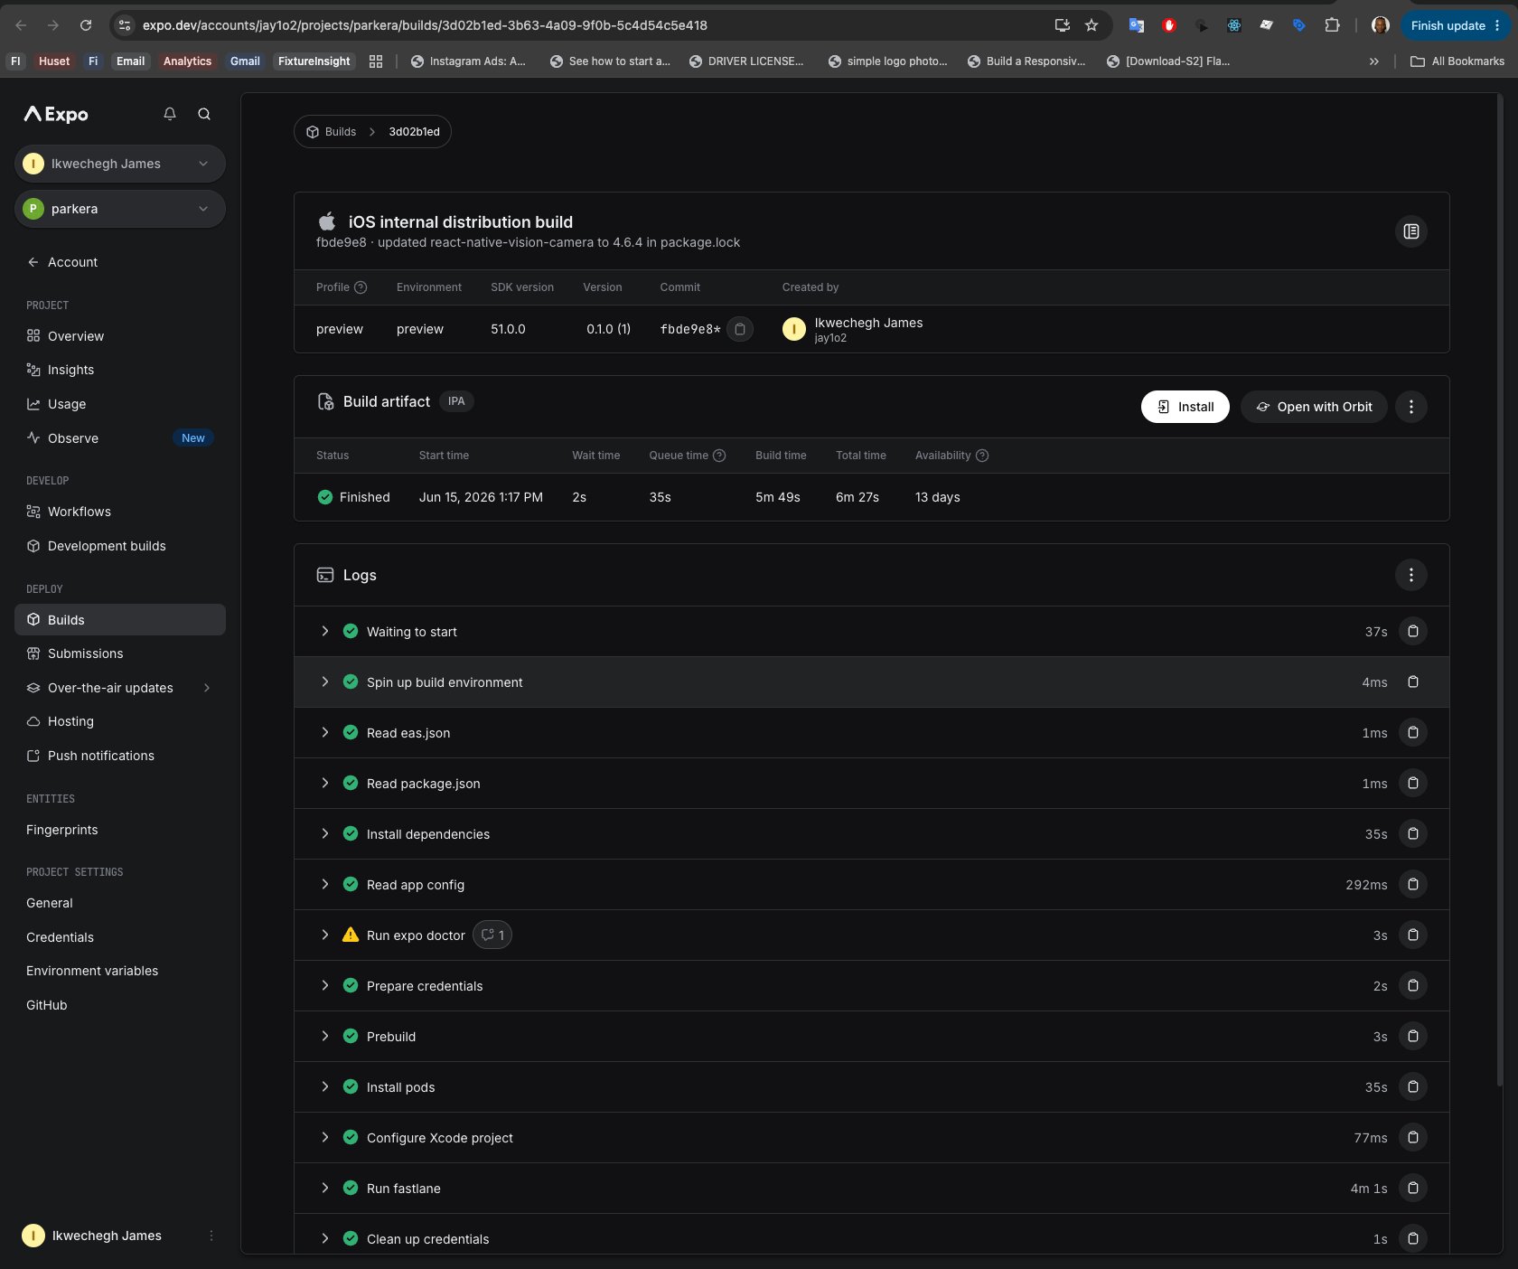Open the Analytics bookmark

coord(187,61)
